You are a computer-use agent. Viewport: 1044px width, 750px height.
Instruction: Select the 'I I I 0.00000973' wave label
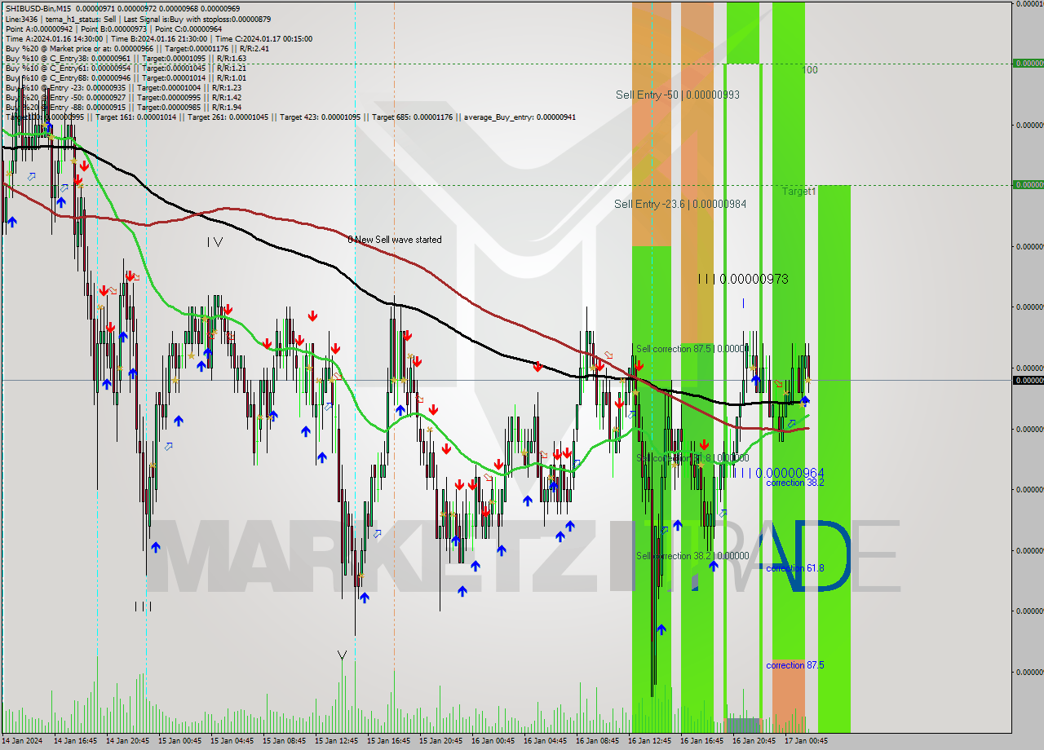click(x=743, y=279)
